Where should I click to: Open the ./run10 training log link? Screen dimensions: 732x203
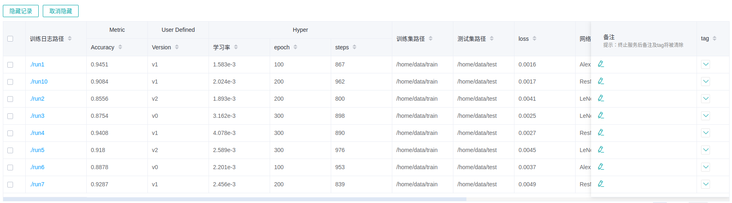pyautogui.click(x=39, y=82)
